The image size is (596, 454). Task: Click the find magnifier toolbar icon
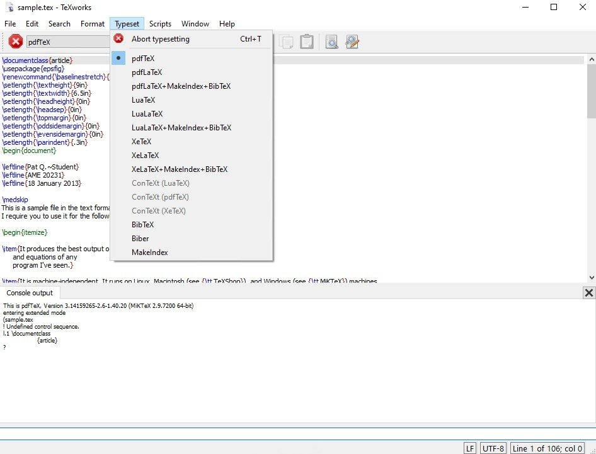click(331, 42)
